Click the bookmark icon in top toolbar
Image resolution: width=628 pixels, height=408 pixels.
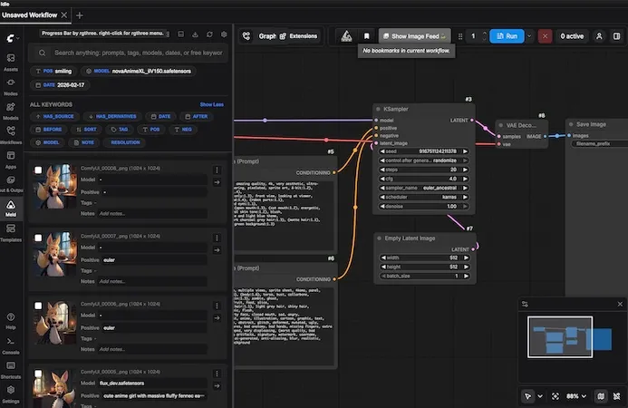pyautogui.click(x=367, y=36)
